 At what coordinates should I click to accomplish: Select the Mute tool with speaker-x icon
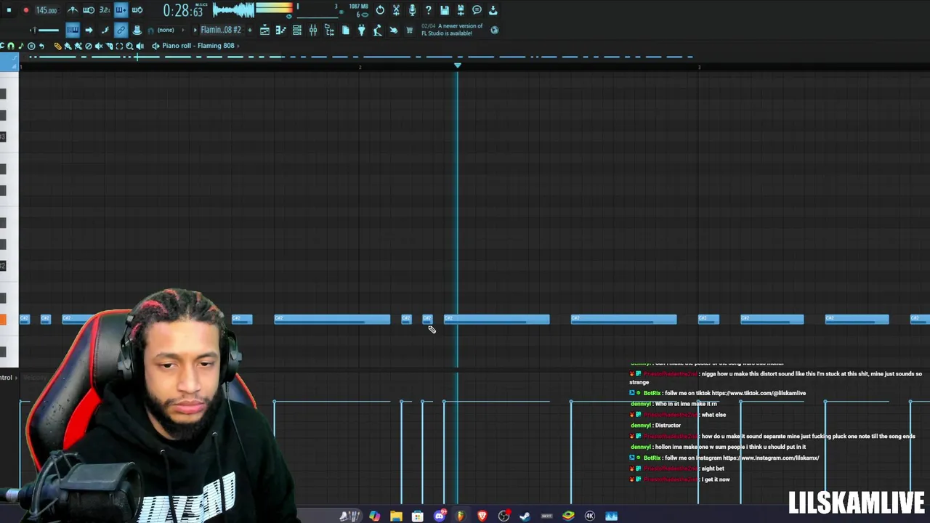coord(98,46)
